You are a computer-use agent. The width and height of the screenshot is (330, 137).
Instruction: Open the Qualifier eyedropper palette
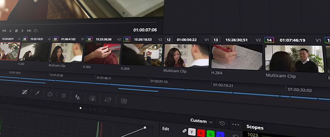(37, 93)
